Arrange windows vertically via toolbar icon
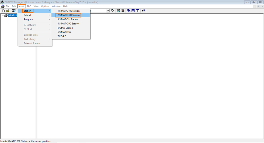 click(137, 11)
